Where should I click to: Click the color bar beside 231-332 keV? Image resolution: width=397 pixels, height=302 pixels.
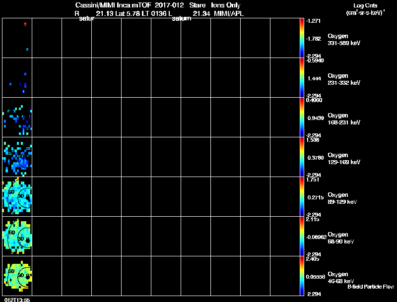(302, 78)
